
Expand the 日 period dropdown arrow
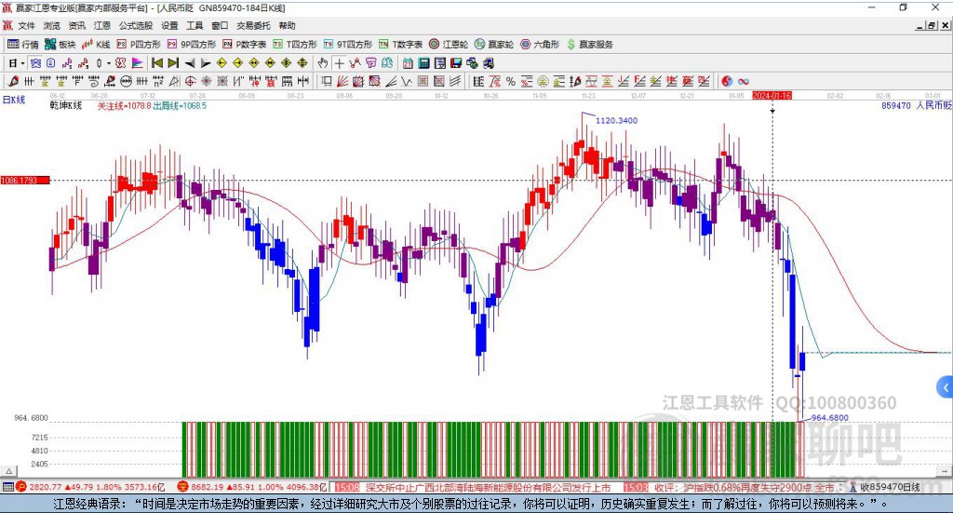tap(23, 63)
